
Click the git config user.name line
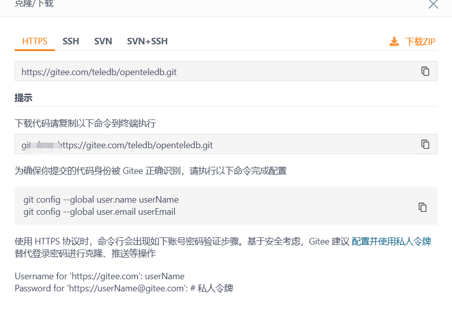click(101, 200)
